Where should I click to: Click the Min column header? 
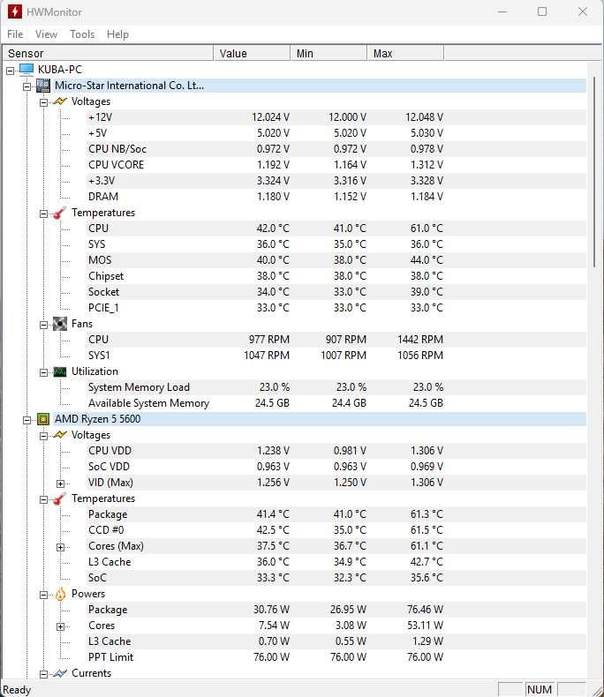pos(328,53)
